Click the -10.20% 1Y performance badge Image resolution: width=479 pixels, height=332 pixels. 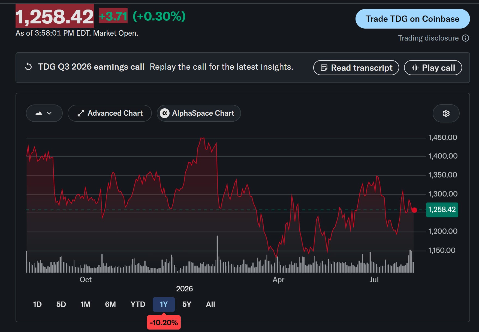164,322
